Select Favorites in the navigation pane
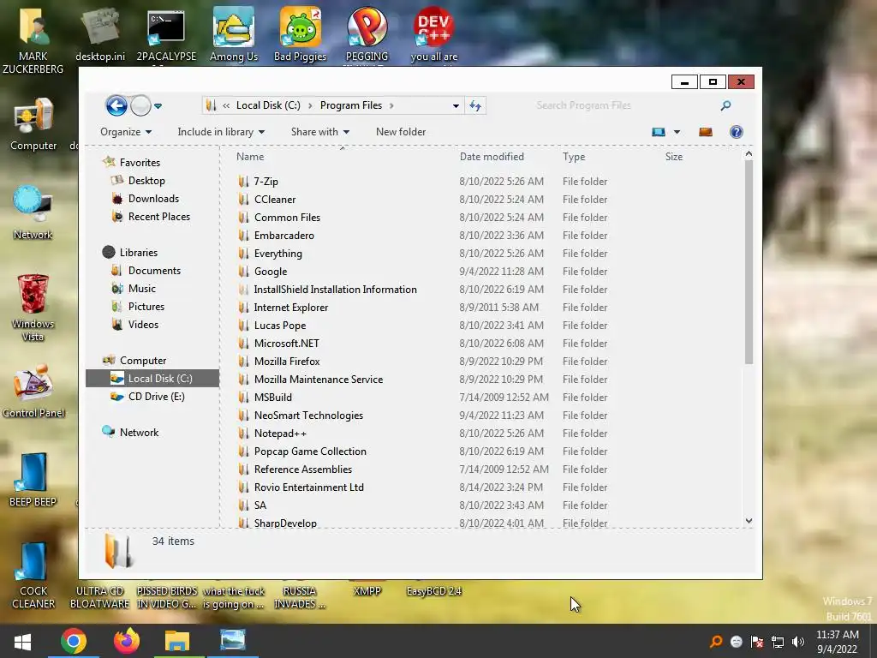 tap(140, 162)
